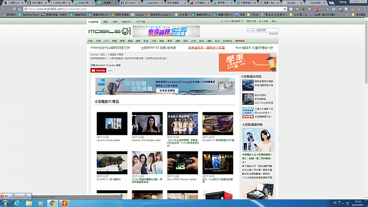Select the 汽車 category in navigation bar
This screenshot has width=368, height=207.
[154, 41]
